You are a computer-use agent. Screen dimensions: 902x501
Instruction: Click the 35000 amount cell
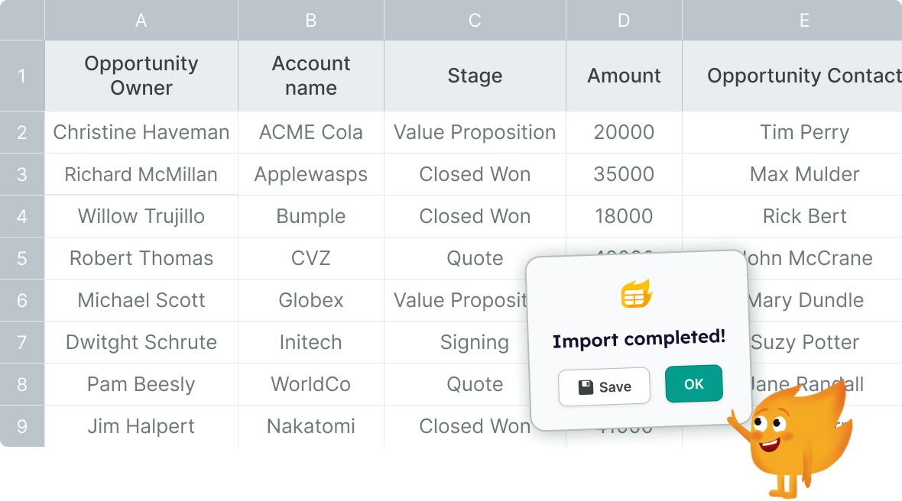(x=624, y=174)
